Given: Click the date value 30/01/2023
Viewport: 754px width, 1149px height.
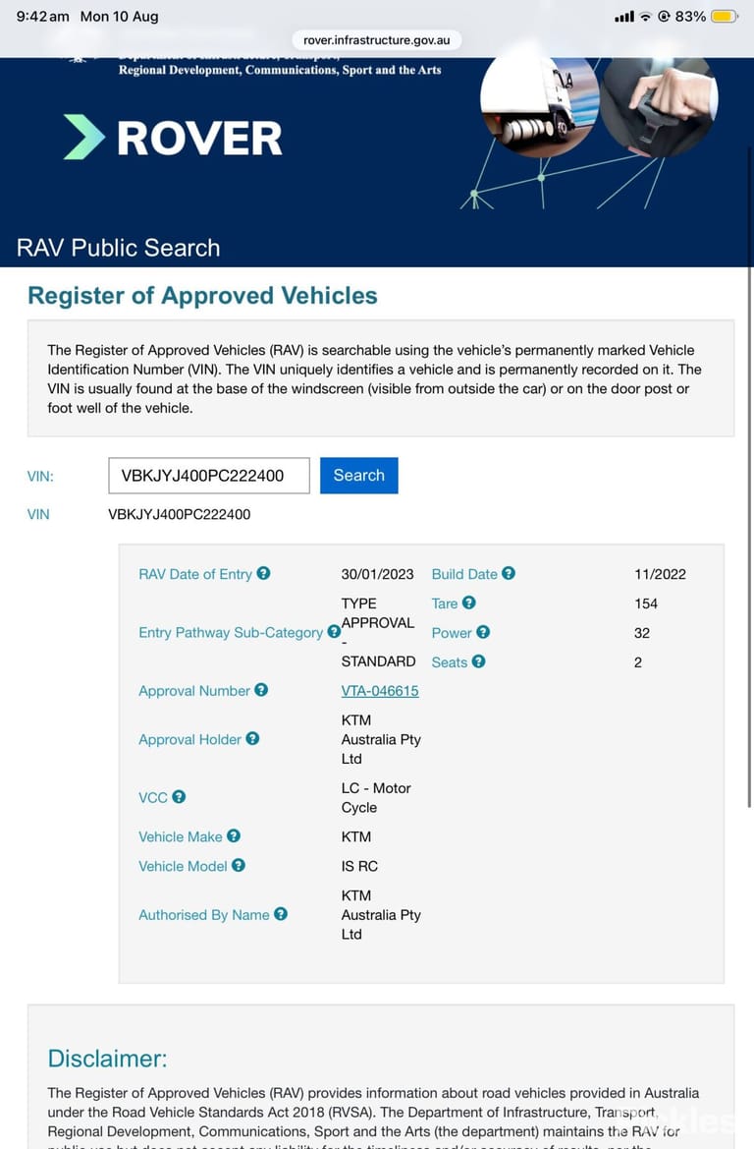Looking at the screenshot, I should [x=378, y=574].
